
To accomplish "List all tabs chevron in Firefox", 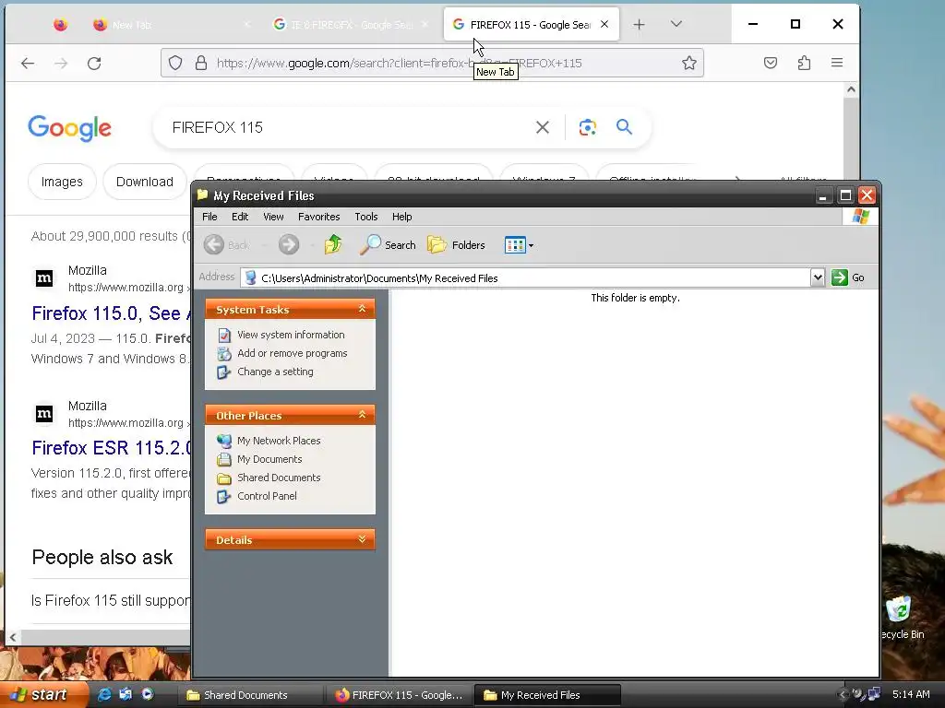I will [x=676, y=25].
